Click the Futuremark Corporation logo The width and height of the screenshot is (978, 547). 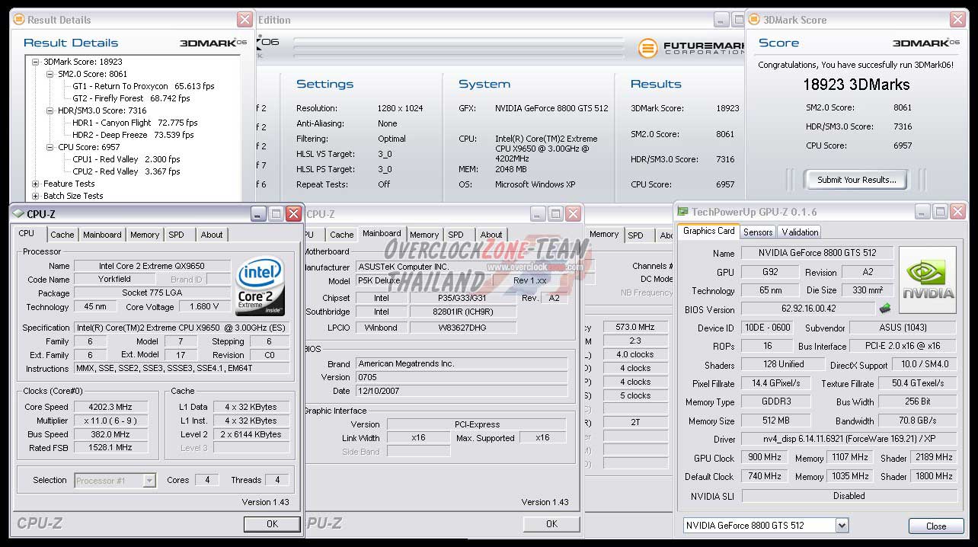(692, 48)
